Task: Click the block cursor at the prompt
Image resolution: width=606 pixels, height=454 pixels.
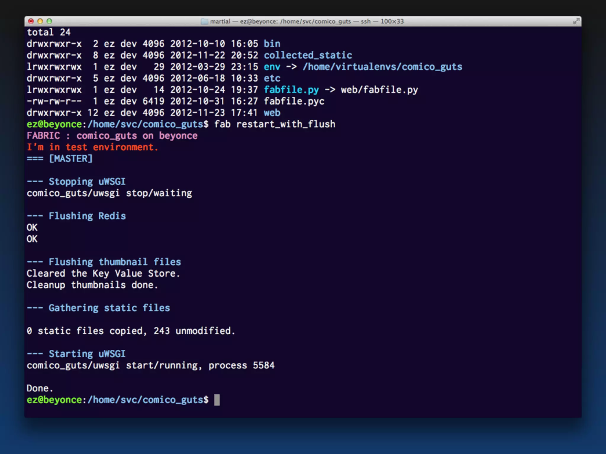Action: [x=217, y=400]
